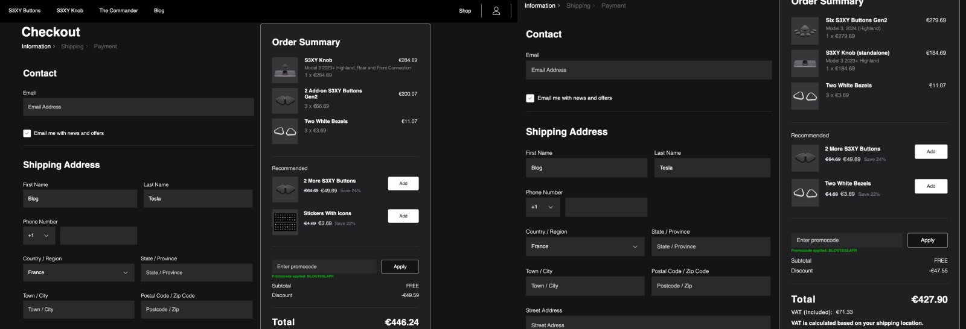Open the Blog navigation link
Image resolution: width=966 pixels, height=329 pixels.
pos(159,11)
